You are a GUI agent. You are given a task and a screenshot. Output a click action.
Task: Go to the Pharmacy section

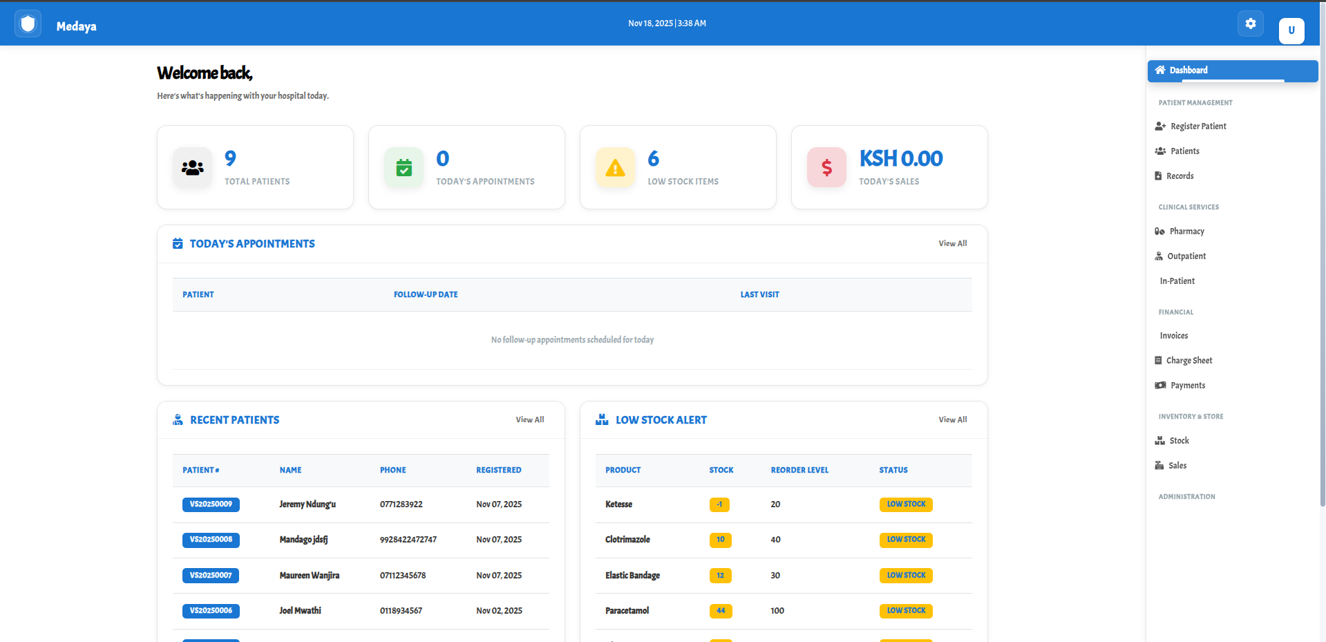point(1186,232)
